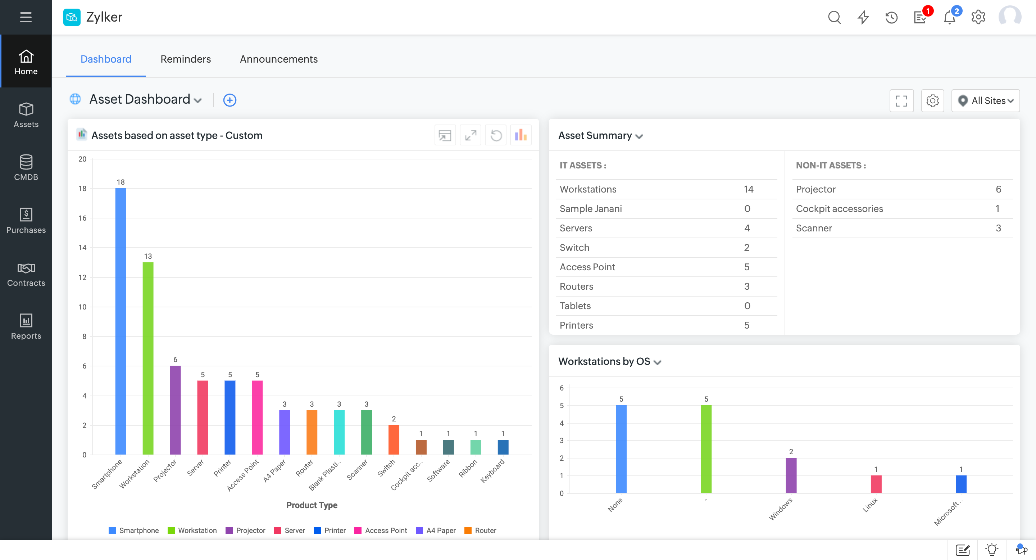Expand the Workstations by OS dropdown
Screen dimensions: 1036x560
pos(657,362)
